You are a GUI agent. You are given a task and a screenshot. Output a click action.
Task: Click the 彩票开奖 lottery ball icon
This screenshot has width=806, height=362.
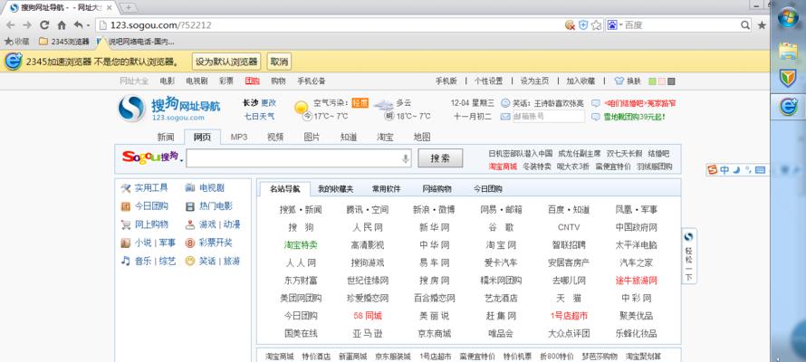[x=190, y=243]
